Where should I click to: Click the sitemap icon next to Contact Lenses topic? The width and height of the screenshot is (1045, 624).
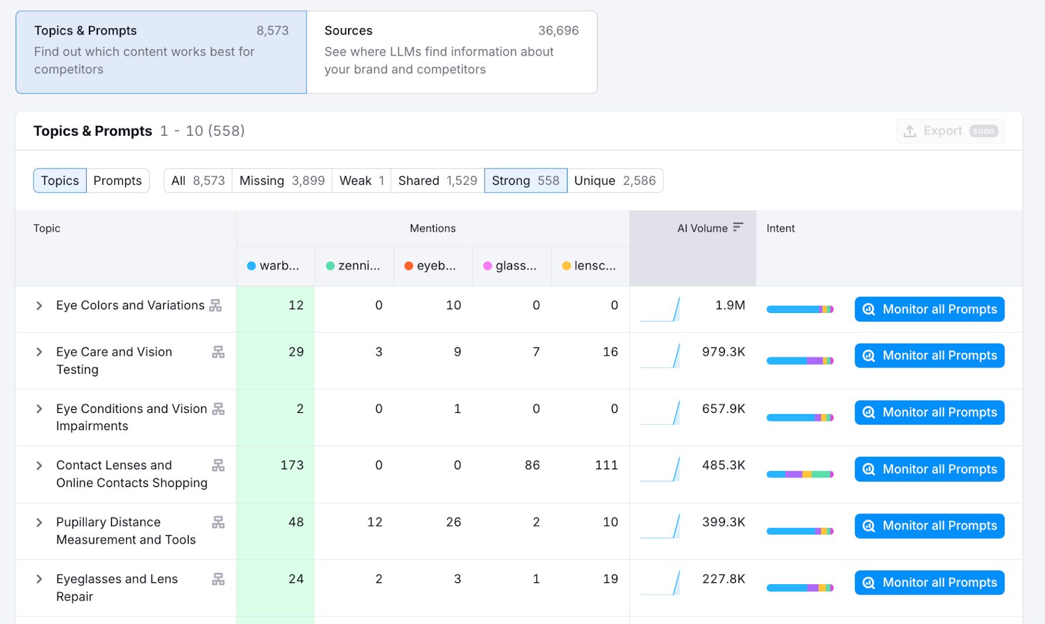tap(219, 466)
